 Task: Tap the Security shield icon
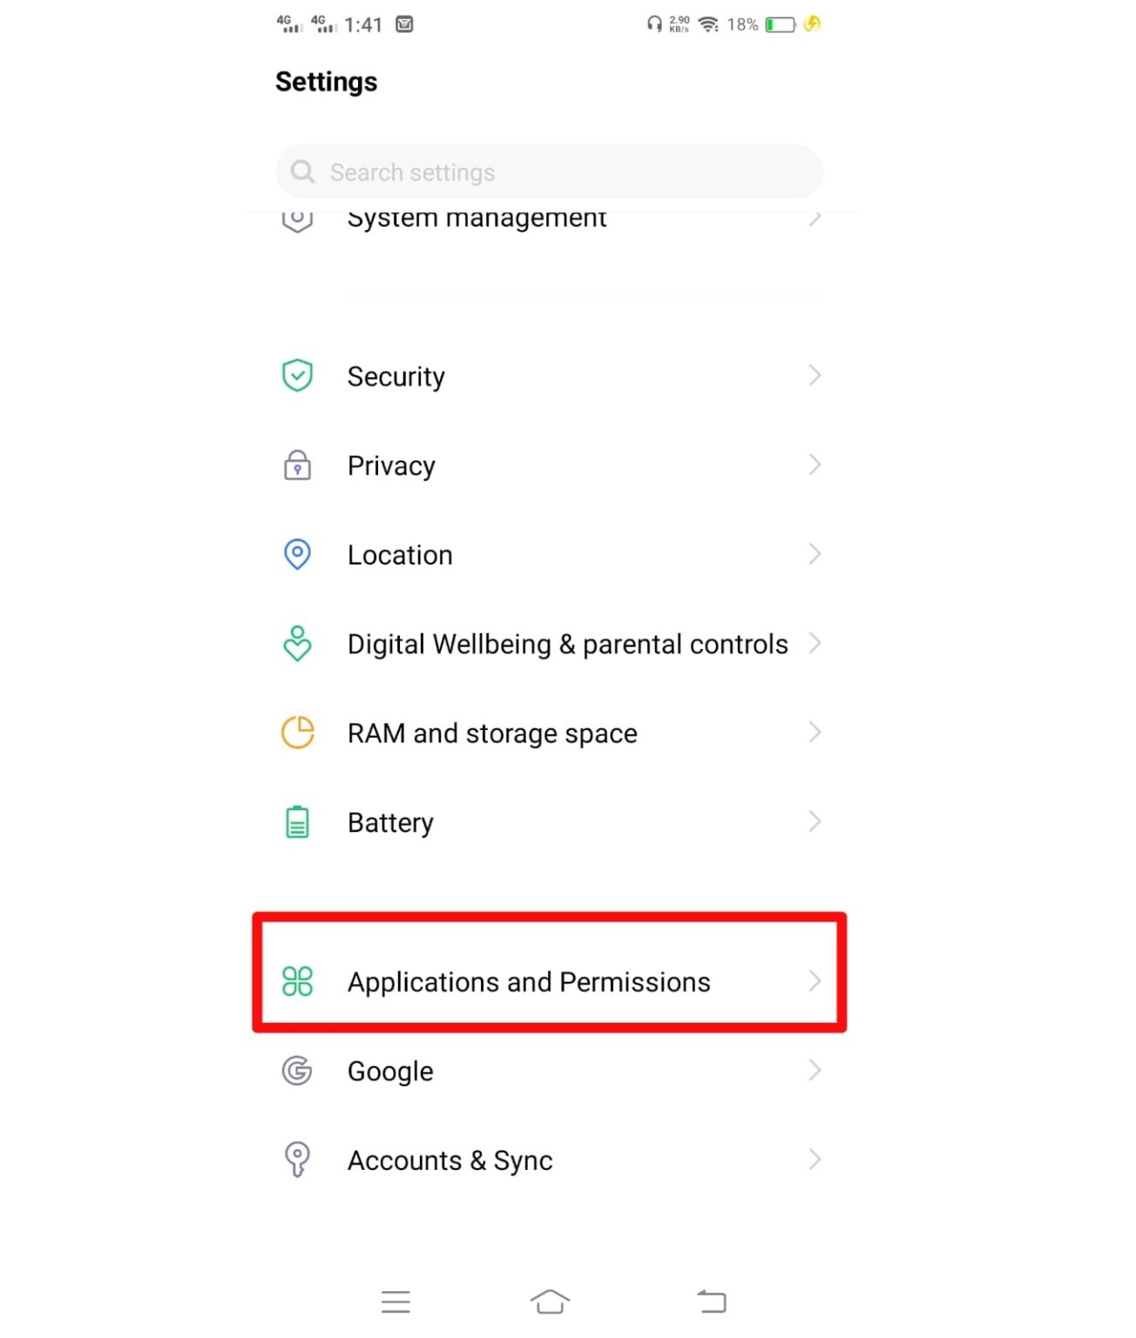click(296, 375)
